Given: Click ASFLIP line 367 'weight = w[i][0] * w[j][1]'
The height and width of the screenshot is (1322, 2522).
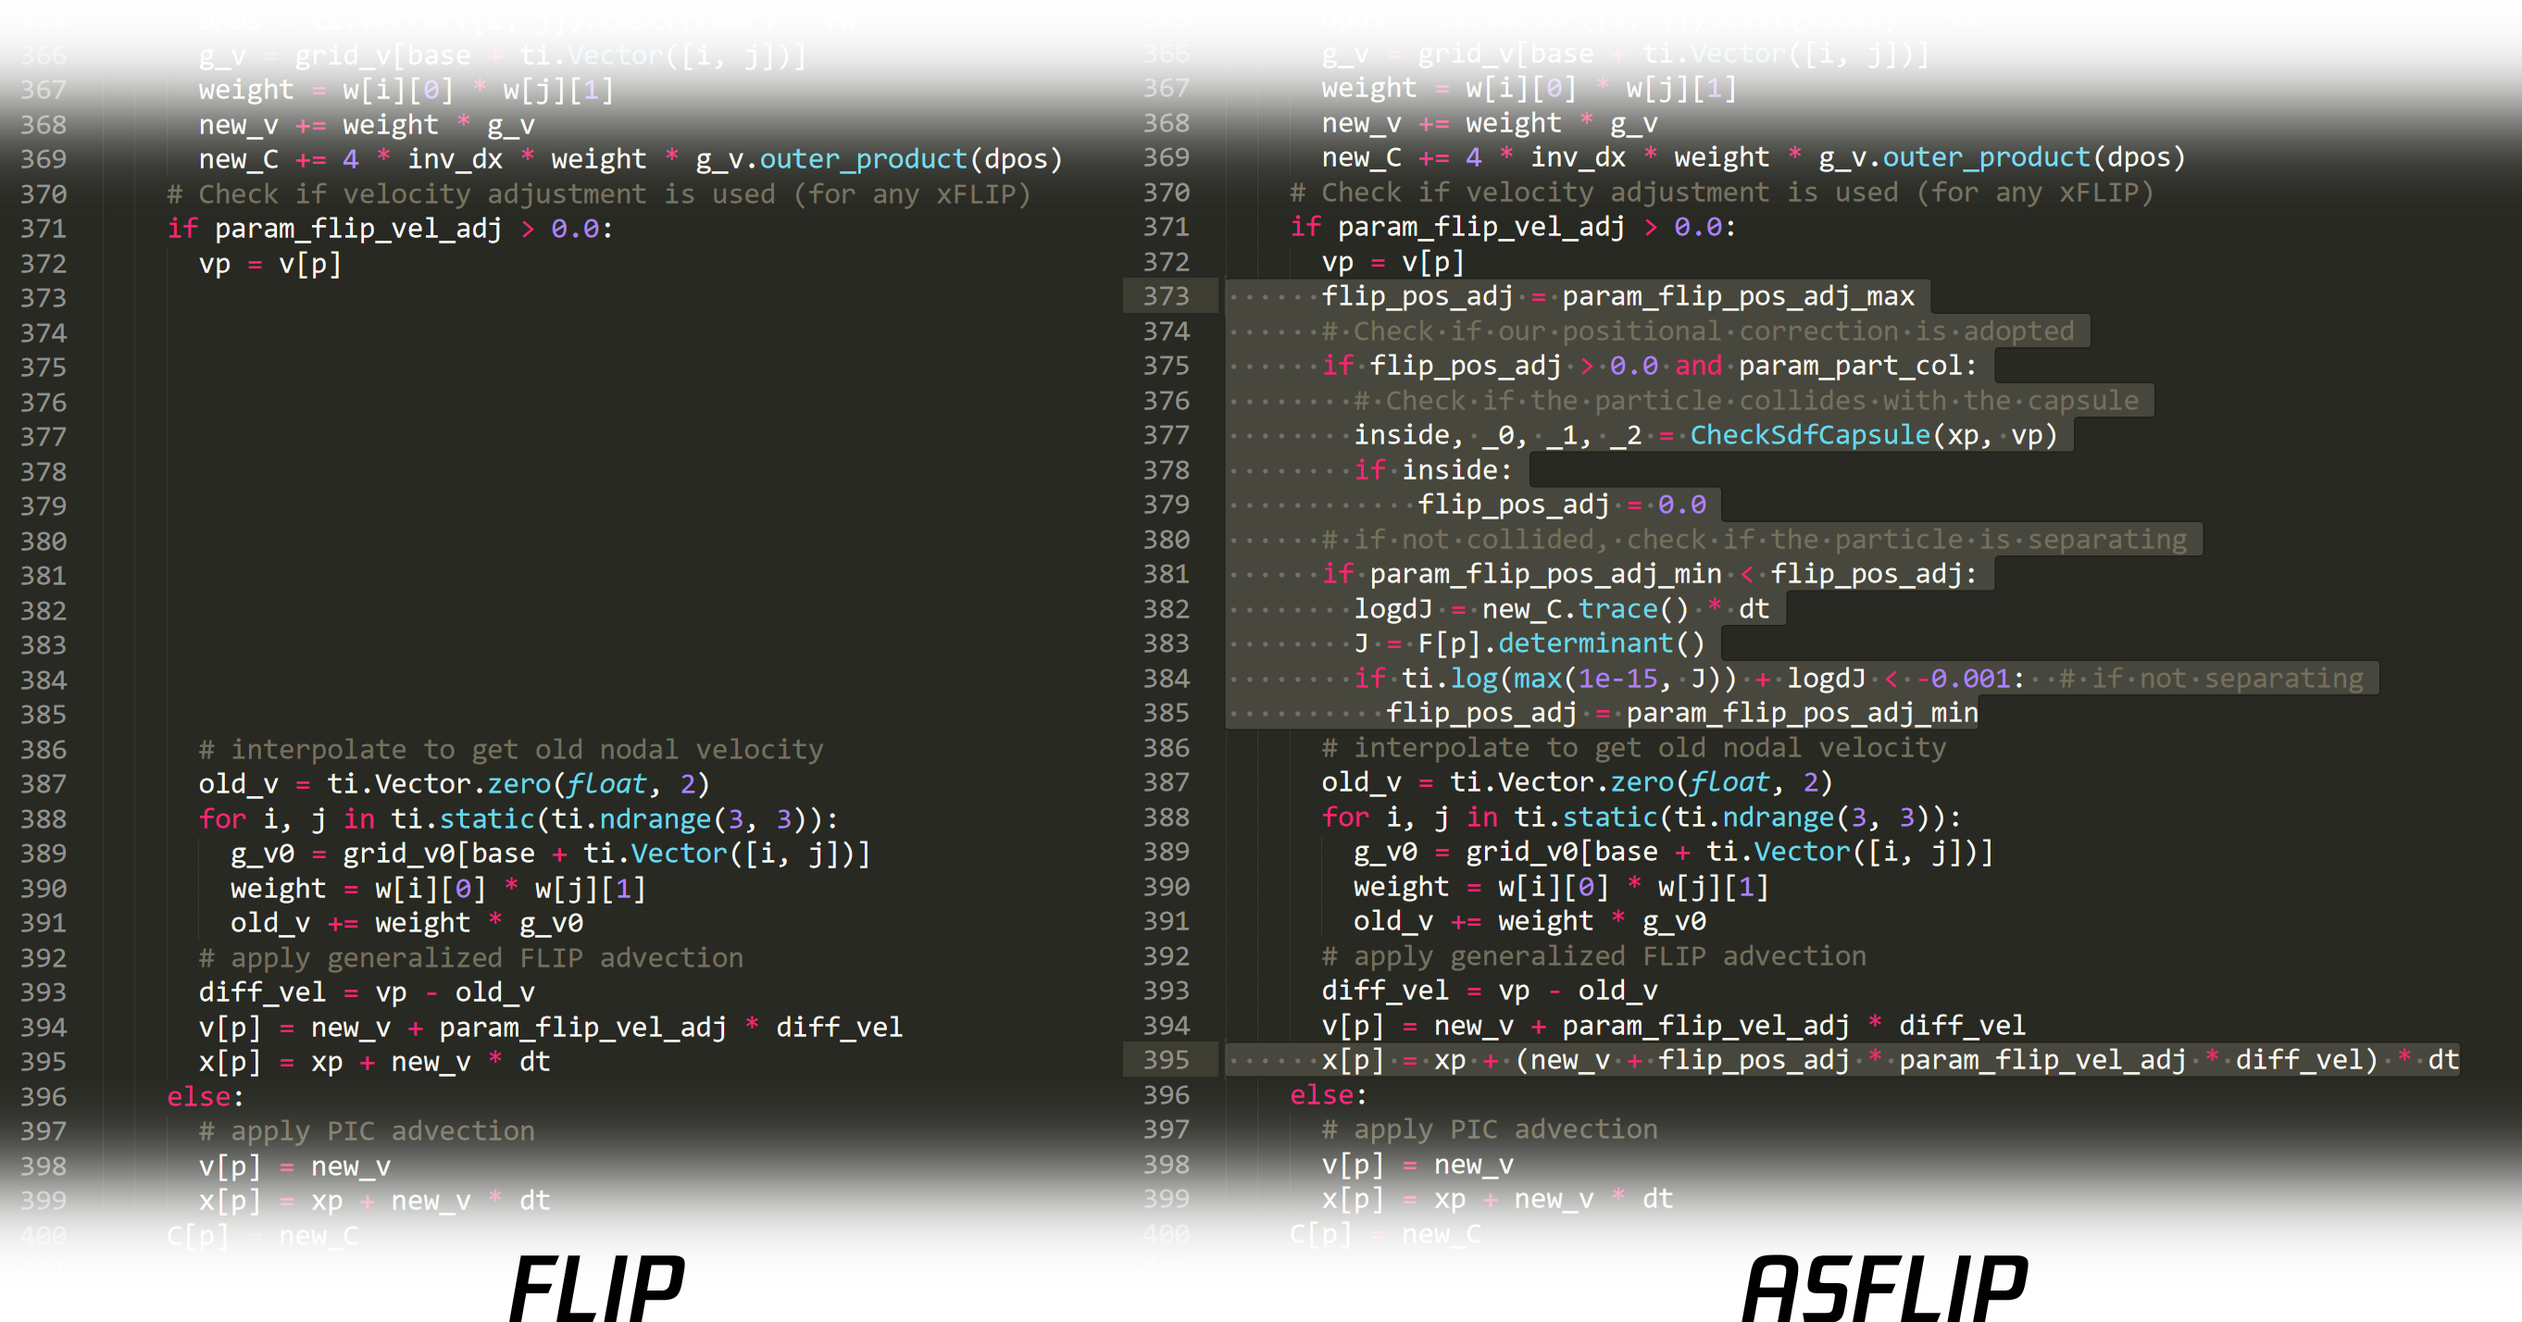Looking at the screenshot, I should tap(1529, 87).
